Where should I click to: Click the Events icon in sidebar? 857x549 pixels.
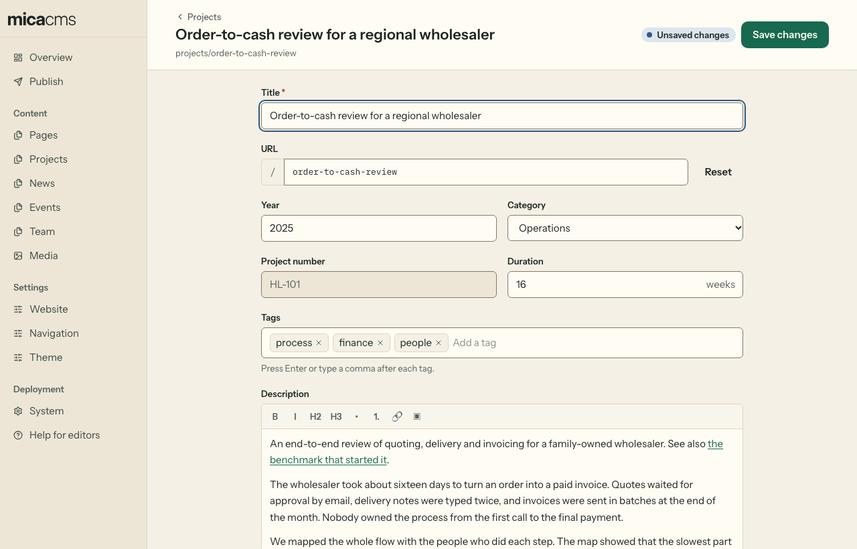(x=18, y=208)
